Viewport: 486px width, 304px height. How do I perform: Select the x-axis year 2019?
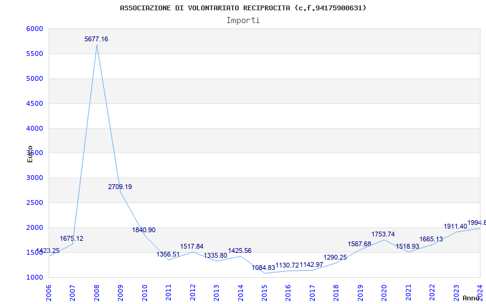(x=360, y=293)
